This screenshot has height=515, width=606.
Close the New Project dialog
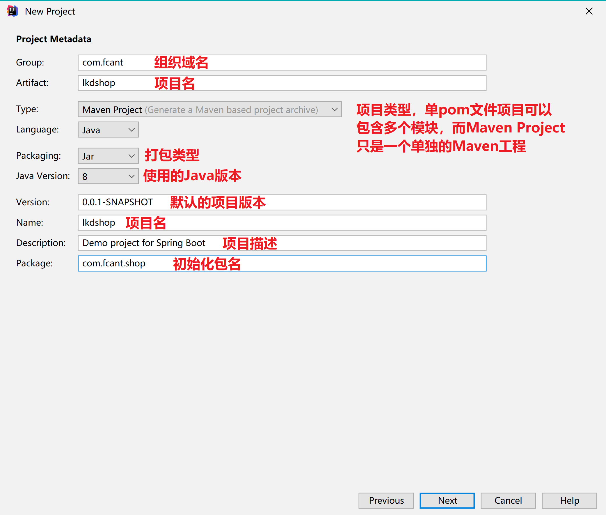589,11
